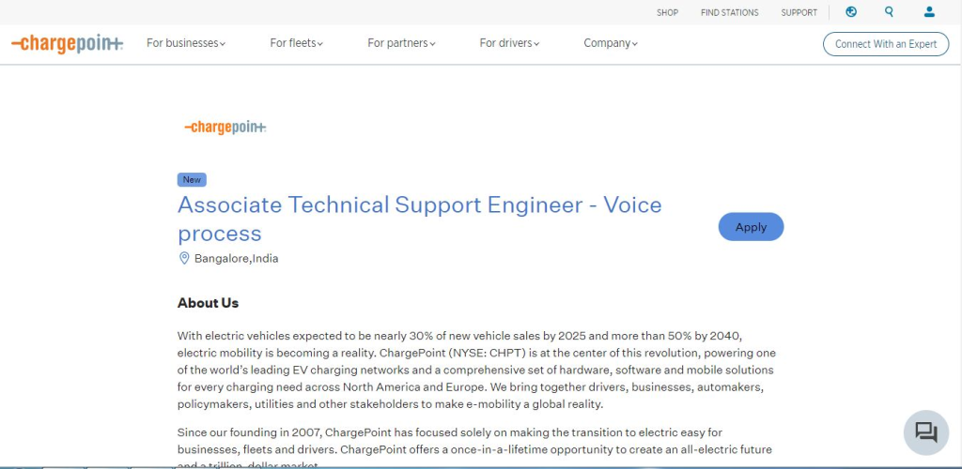Image resolution: width=962 pixels, height=469 pixels.
Task: Open the SHOP link
Action: (x=668, y=12)
